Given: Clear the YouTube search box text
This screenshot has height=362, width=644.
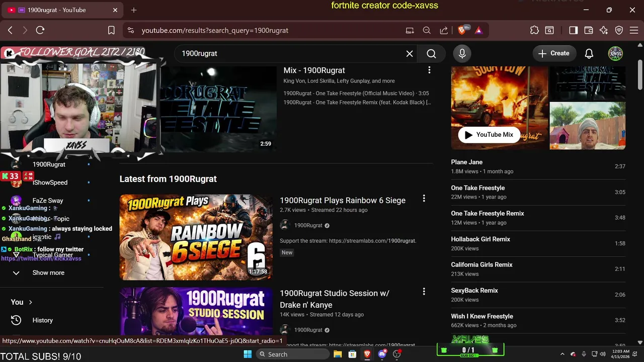Looking at the screenshot, I should point(410,53).
